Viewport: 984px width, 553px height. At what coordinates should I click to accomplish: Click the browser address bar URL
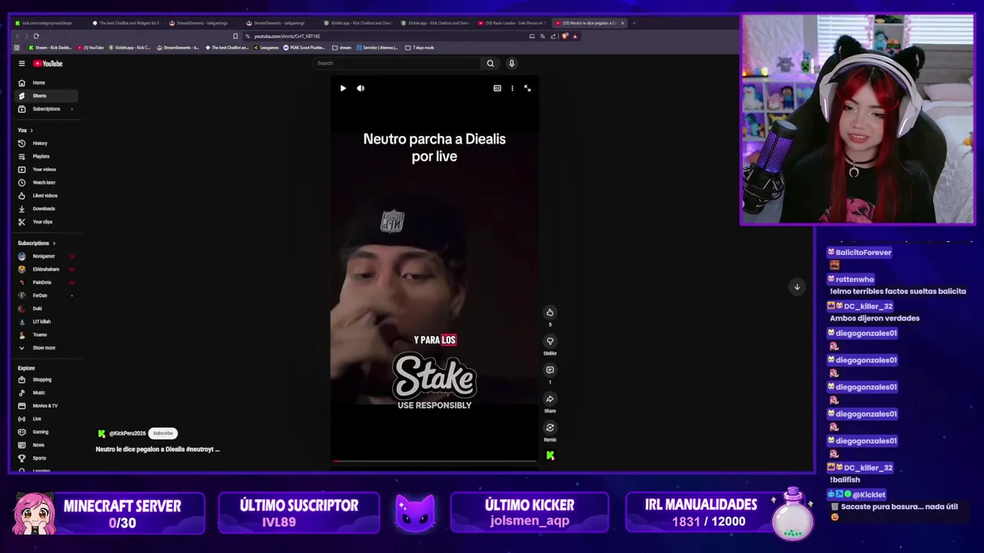[287, 36]
